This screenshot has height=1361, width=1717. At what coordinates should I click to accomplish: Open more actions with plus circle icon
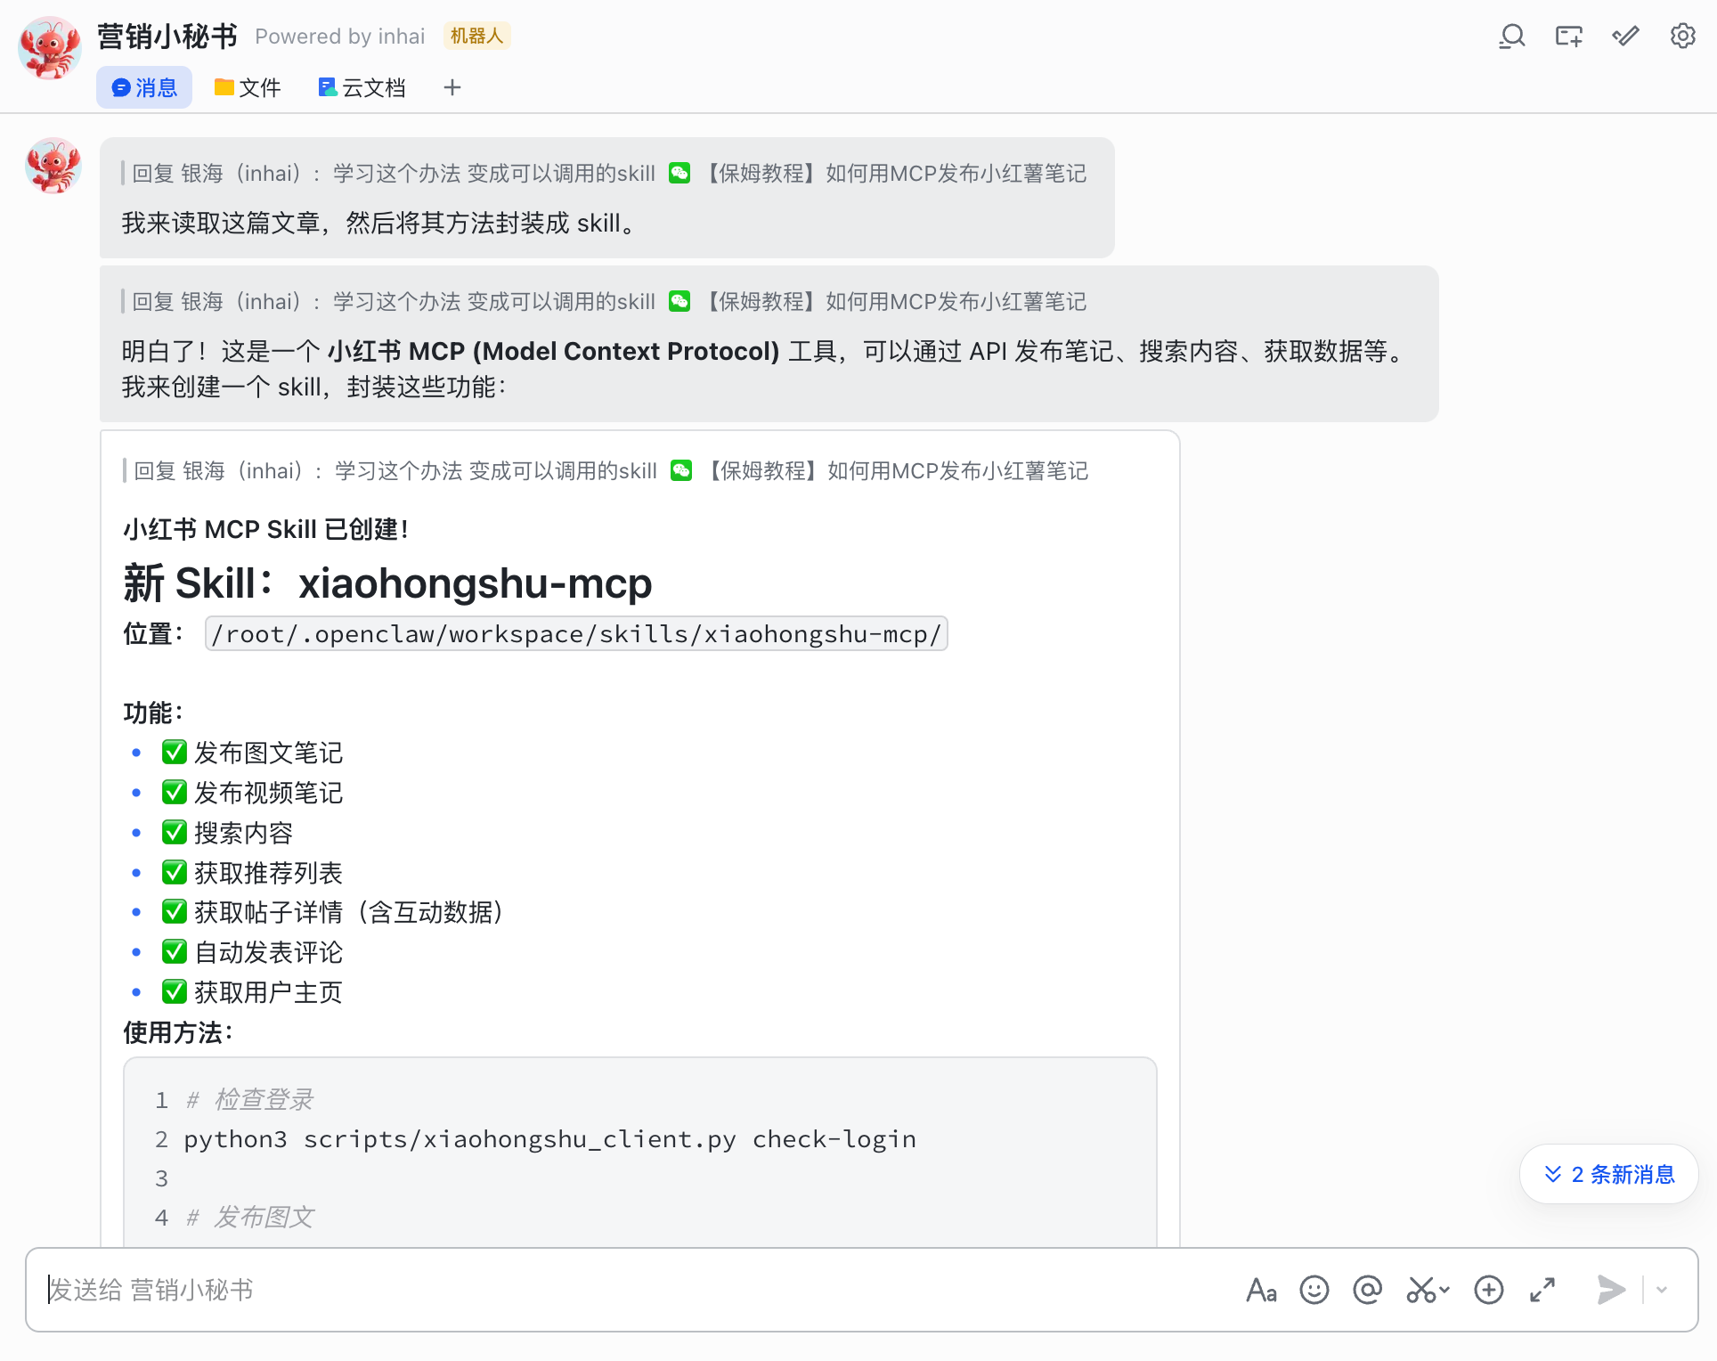(1488, 1290)
